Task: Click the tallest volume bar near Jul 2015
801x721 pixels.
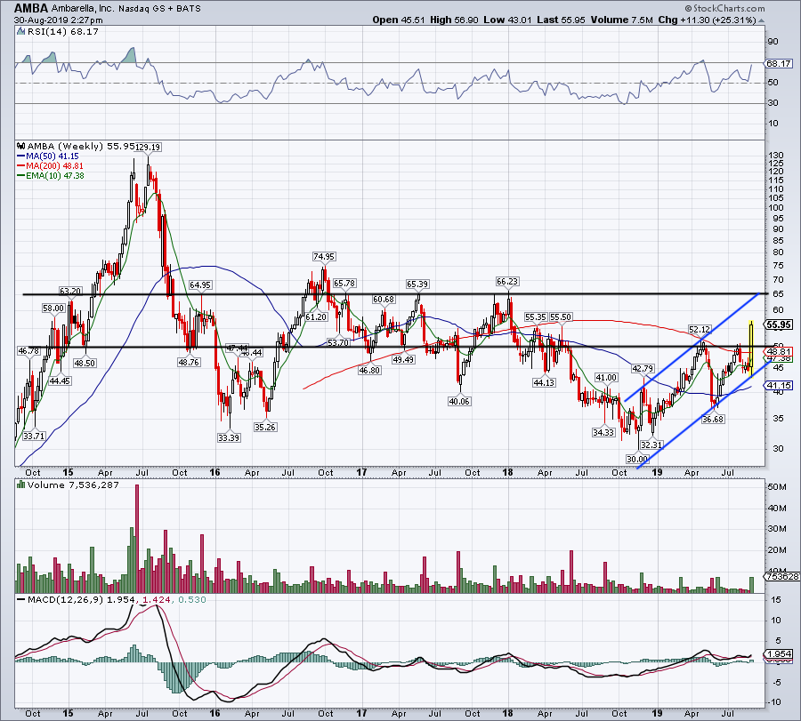Action: coord(137,539)
